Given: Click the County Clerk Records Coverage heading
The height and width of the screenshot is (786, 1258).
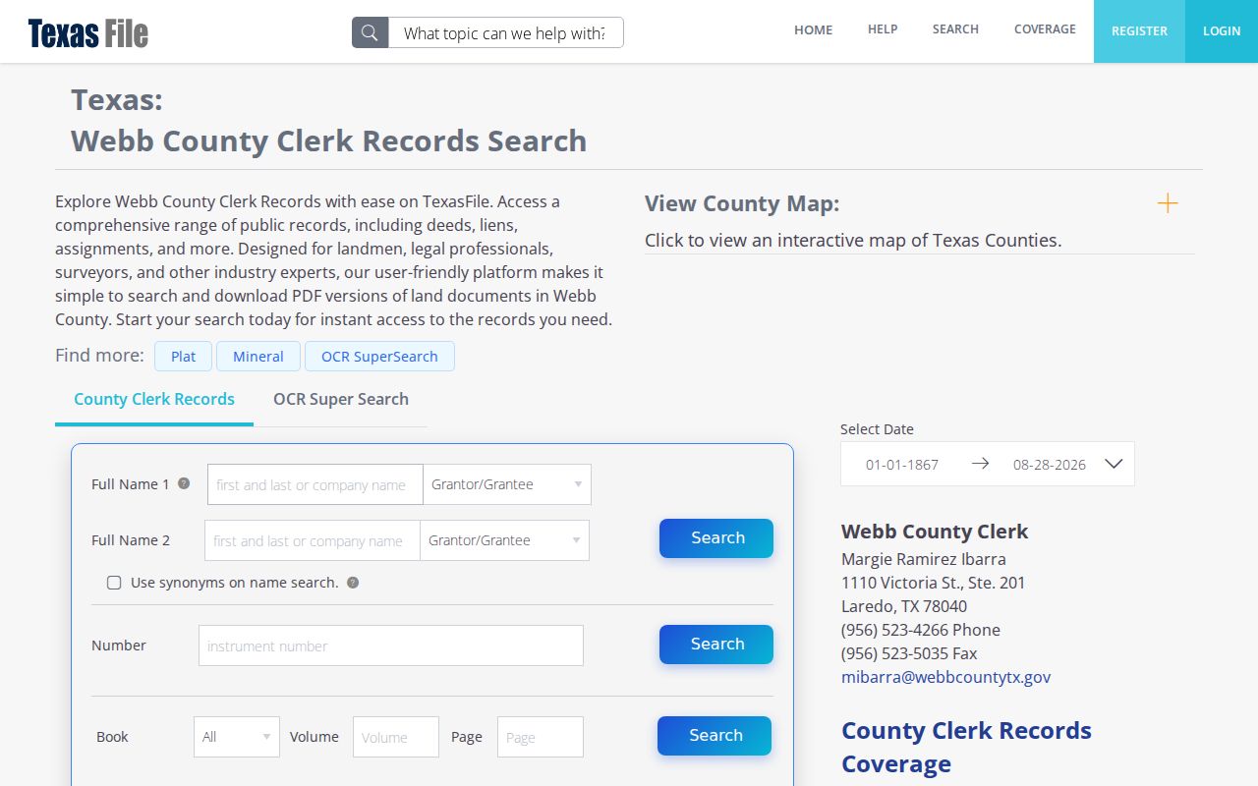Looking at the screenshot, I should (966, 747).
